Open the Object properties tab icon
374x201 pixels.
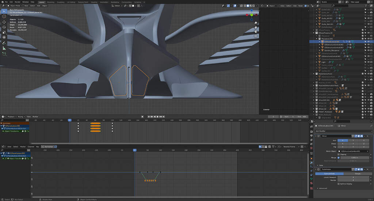[x=311, y=158]
